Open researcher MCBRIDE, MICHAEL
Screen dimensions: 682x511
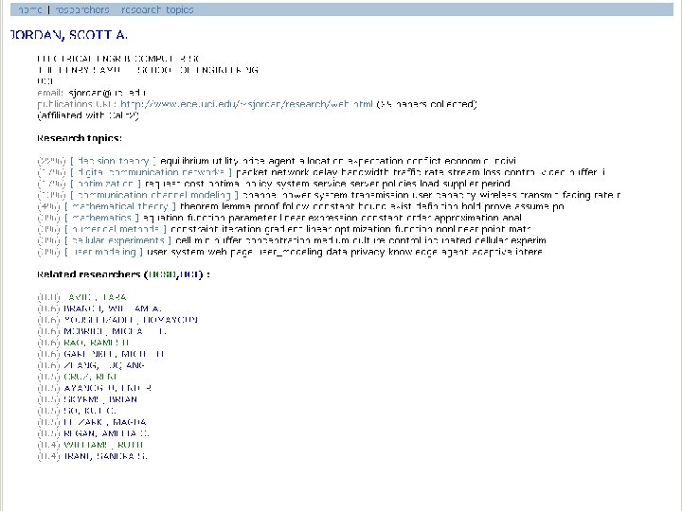tap(115, 331)
